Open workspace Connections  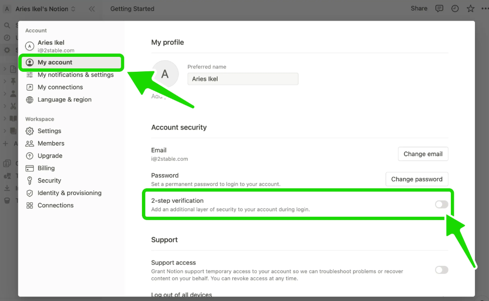(71, 206)
